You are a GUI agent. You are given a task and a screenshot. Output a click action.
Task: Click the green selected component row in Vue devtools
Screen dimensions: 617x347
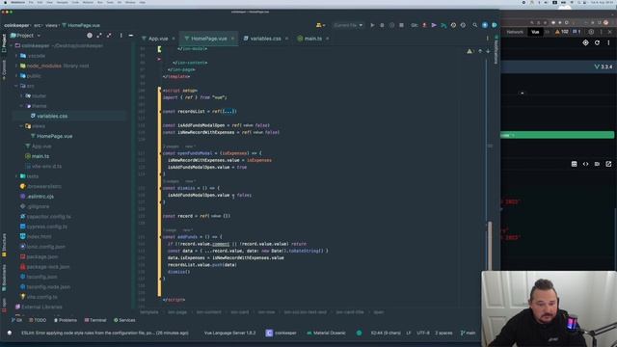pos(557,135)
